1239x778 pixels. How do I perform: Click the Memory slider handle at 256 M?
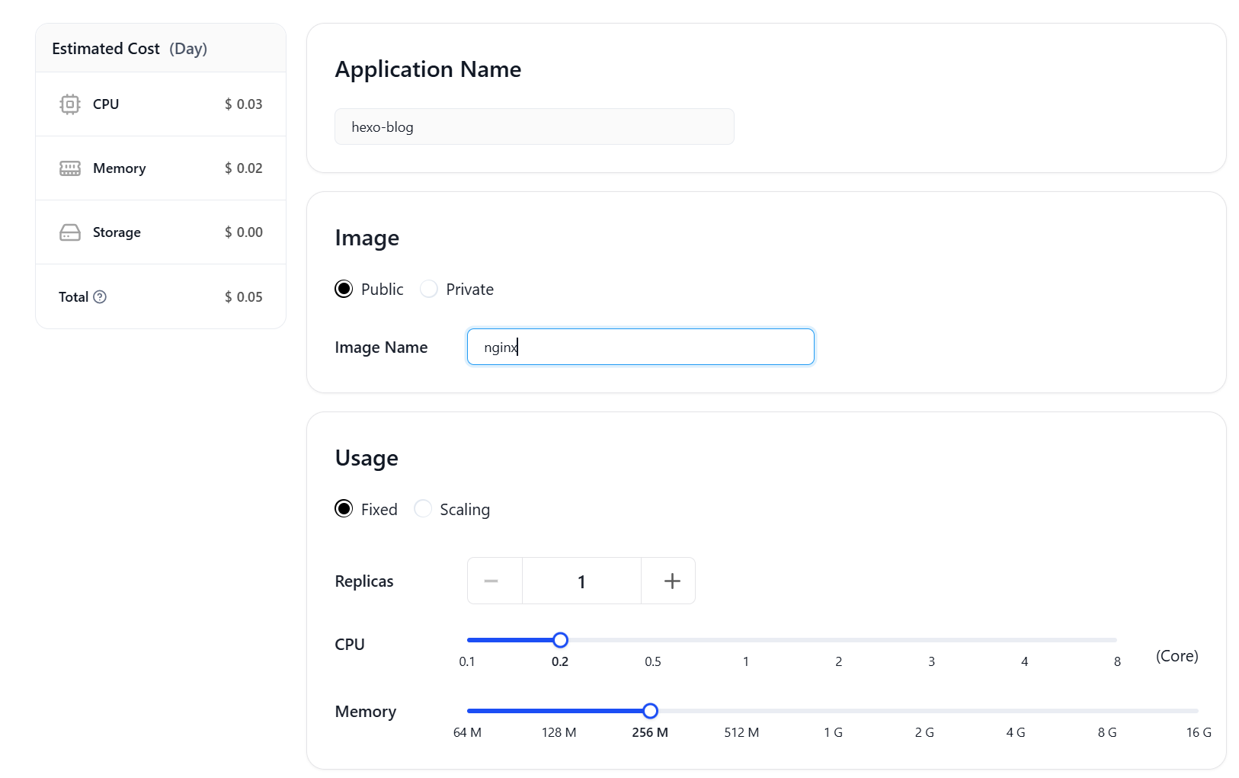pos(650,711)
